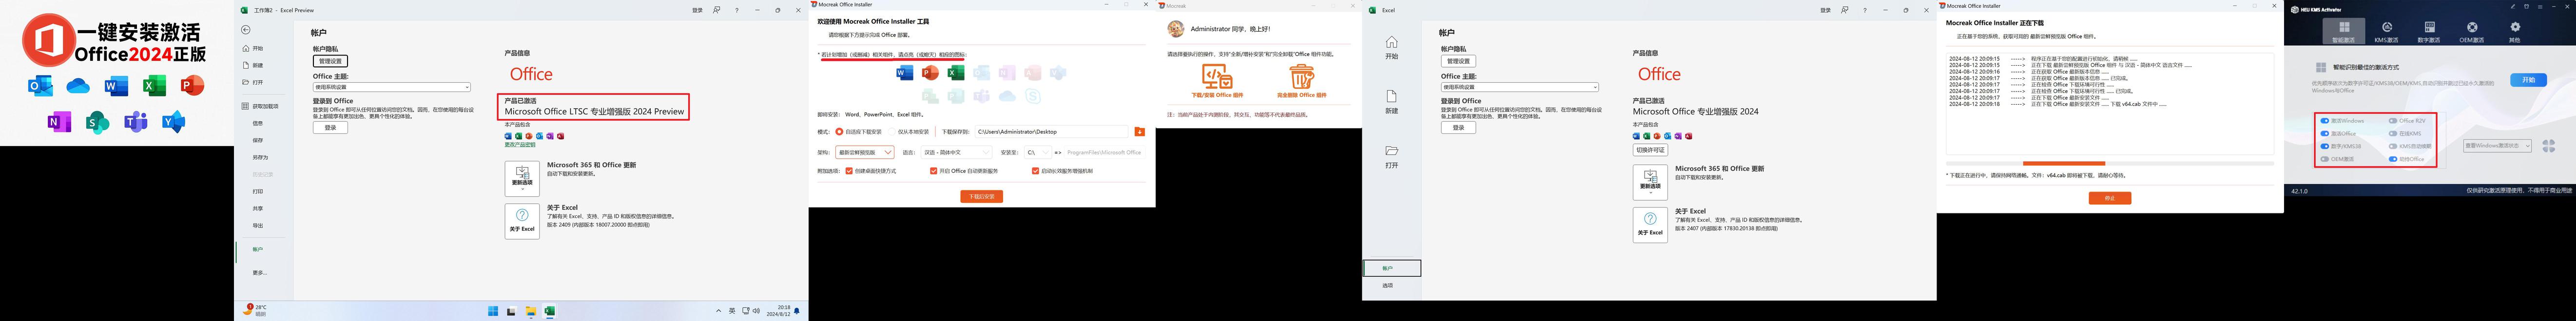Click the orange download progress bar
This screenshot has width=2576, height=321.
pos(2063,163)
